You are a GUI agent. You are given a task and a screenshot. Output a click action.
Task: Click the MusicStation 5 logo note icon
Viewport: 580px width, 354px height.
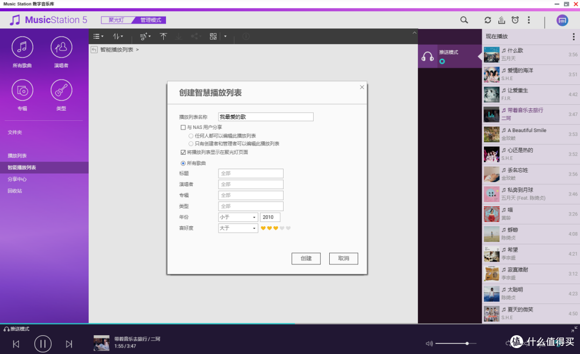coord(15,20)
